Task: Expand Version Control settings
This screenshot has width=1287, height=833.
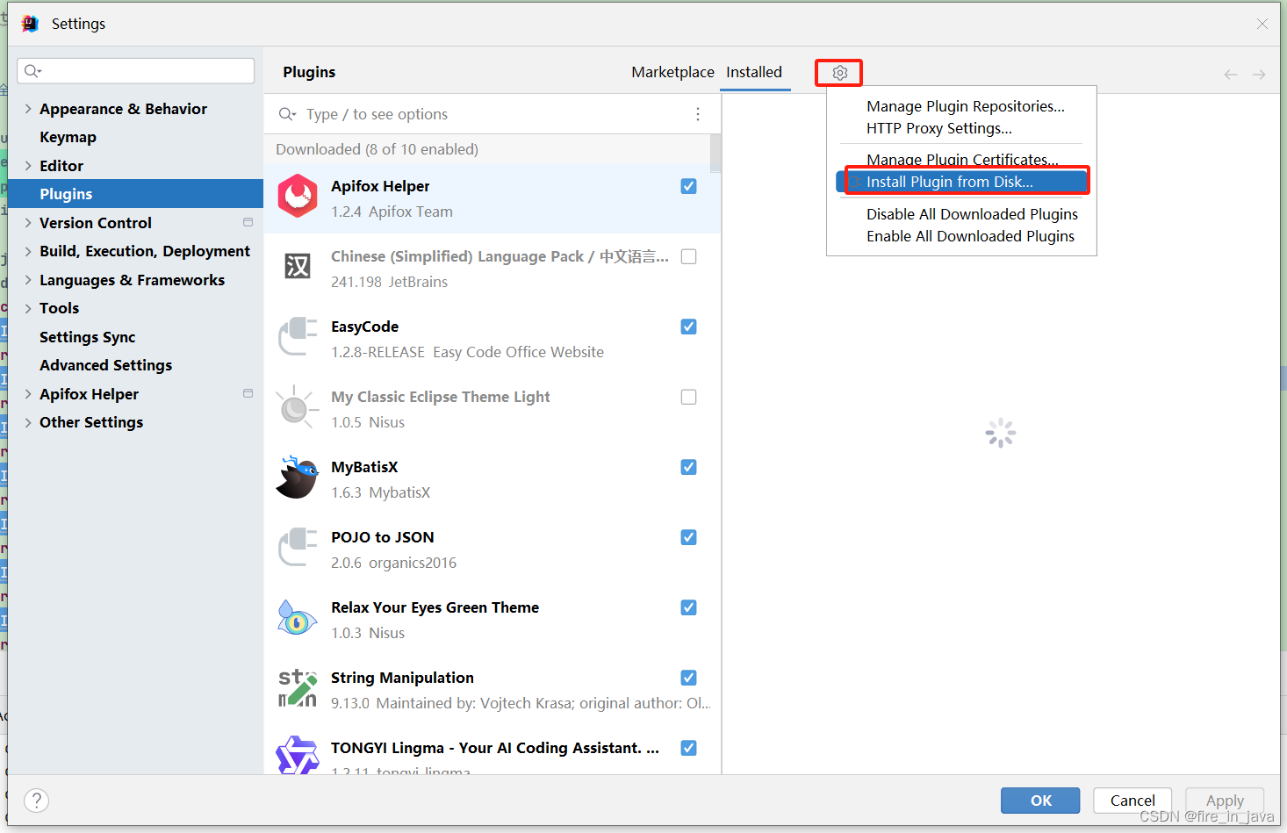Action: pyautogui.click(x=28, y=223)
